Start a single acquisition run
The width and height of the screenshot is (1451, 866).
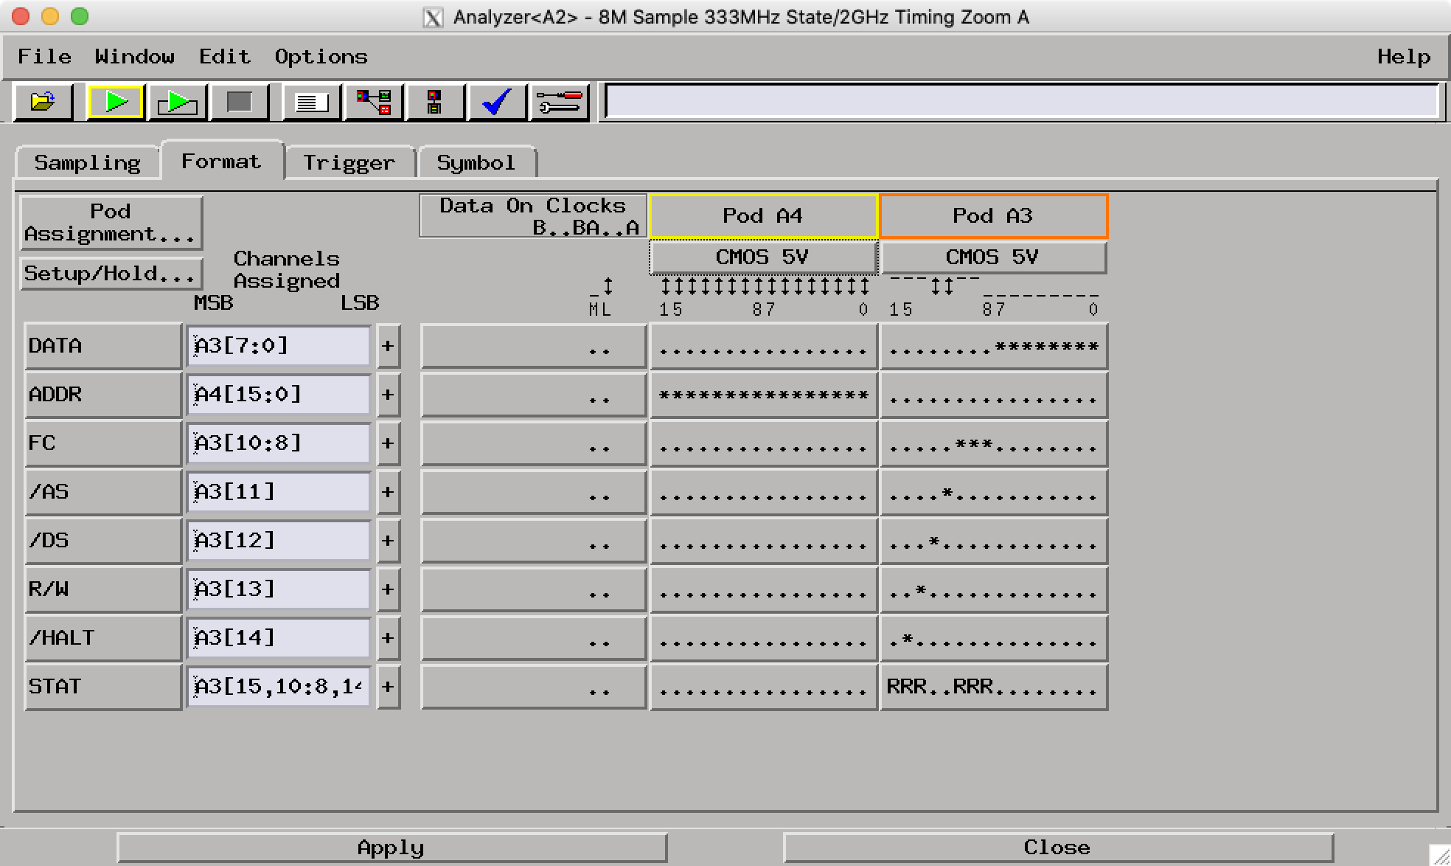point(115,103)
